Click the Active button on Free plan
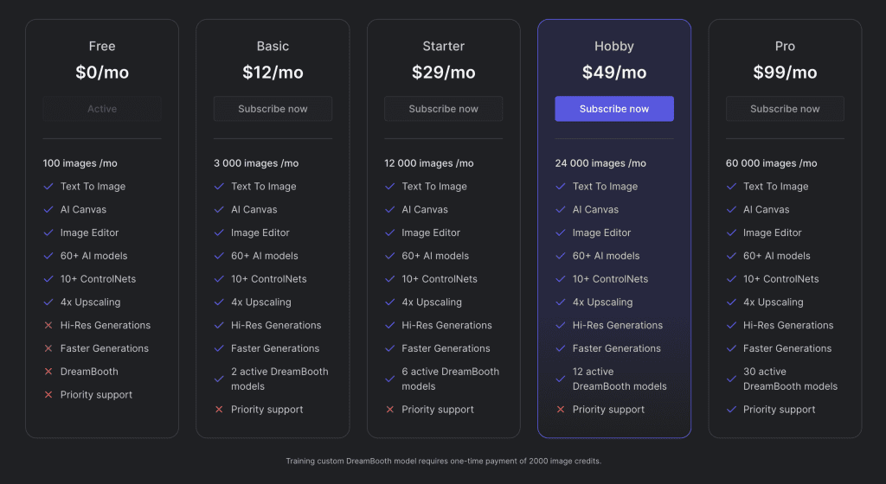 coord(102,109)
